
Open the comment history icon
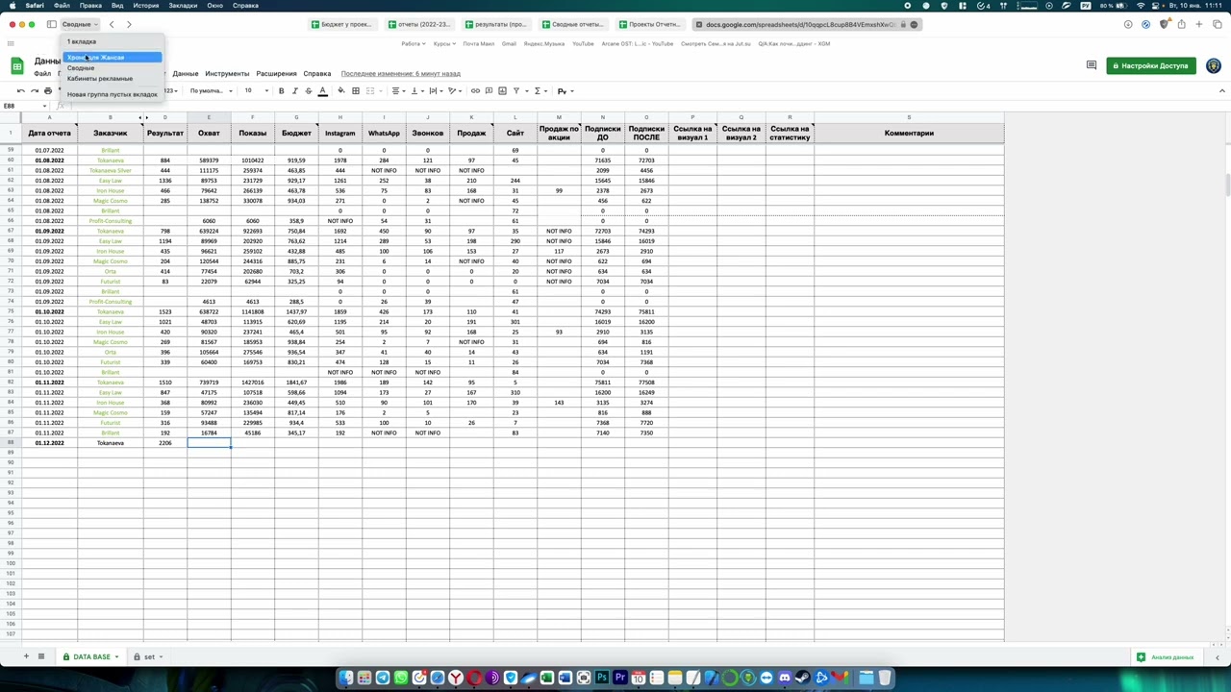click(x=1091, y=65)
